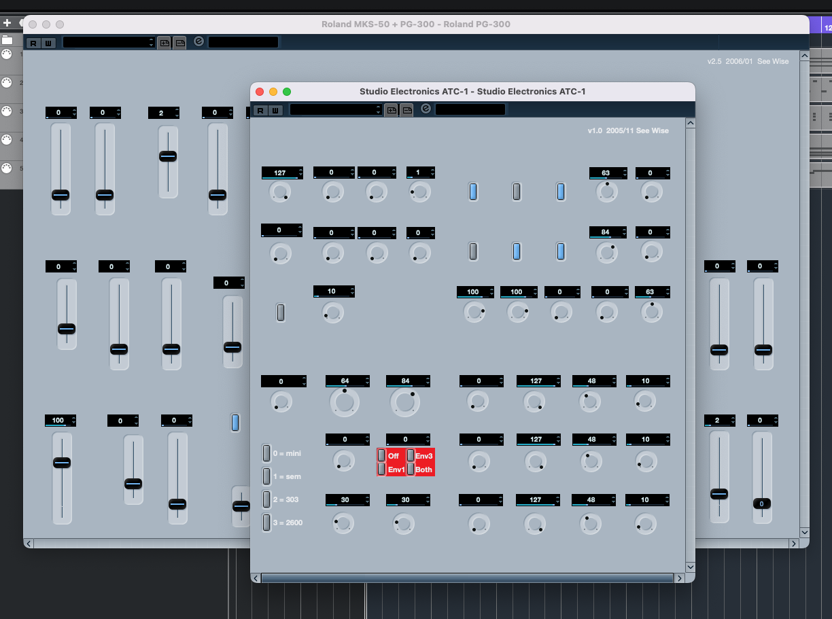Viewport: 832px width, 619px height.
Task: Add a track with the plus icon in the DAW
Action: pyautogui.click(x=7, y=22)
